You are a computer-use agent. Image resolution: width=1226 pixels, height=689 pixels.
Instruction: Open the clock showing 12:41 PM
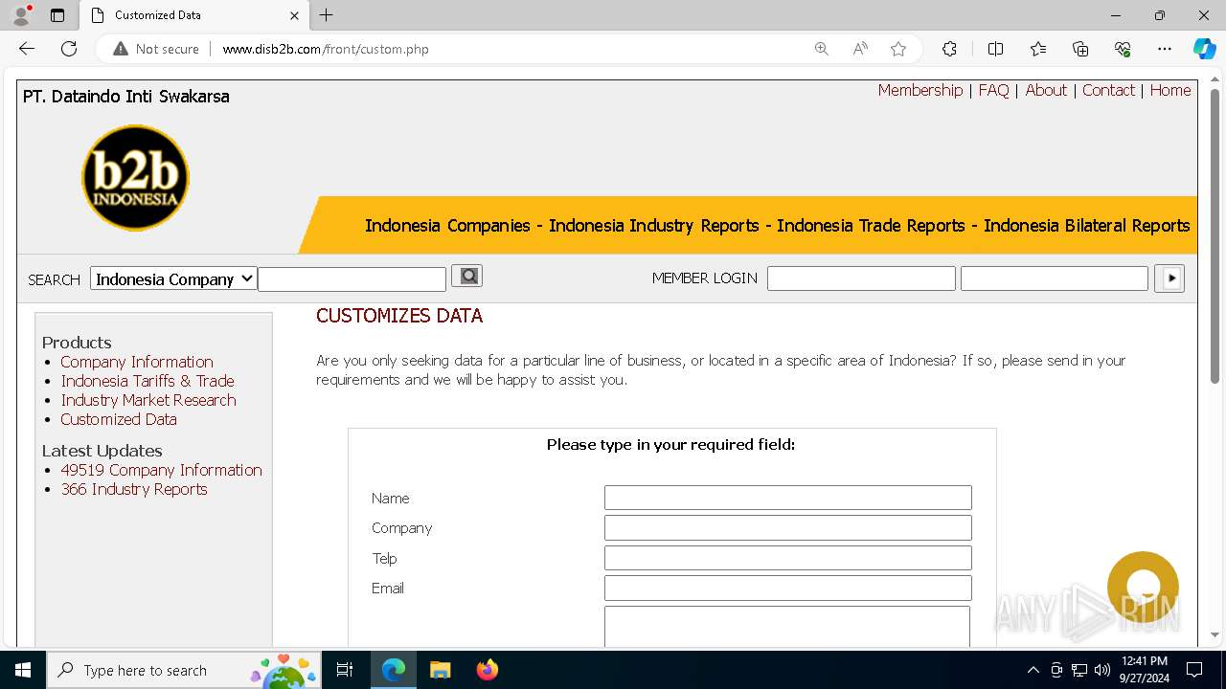click(1144, 670)
